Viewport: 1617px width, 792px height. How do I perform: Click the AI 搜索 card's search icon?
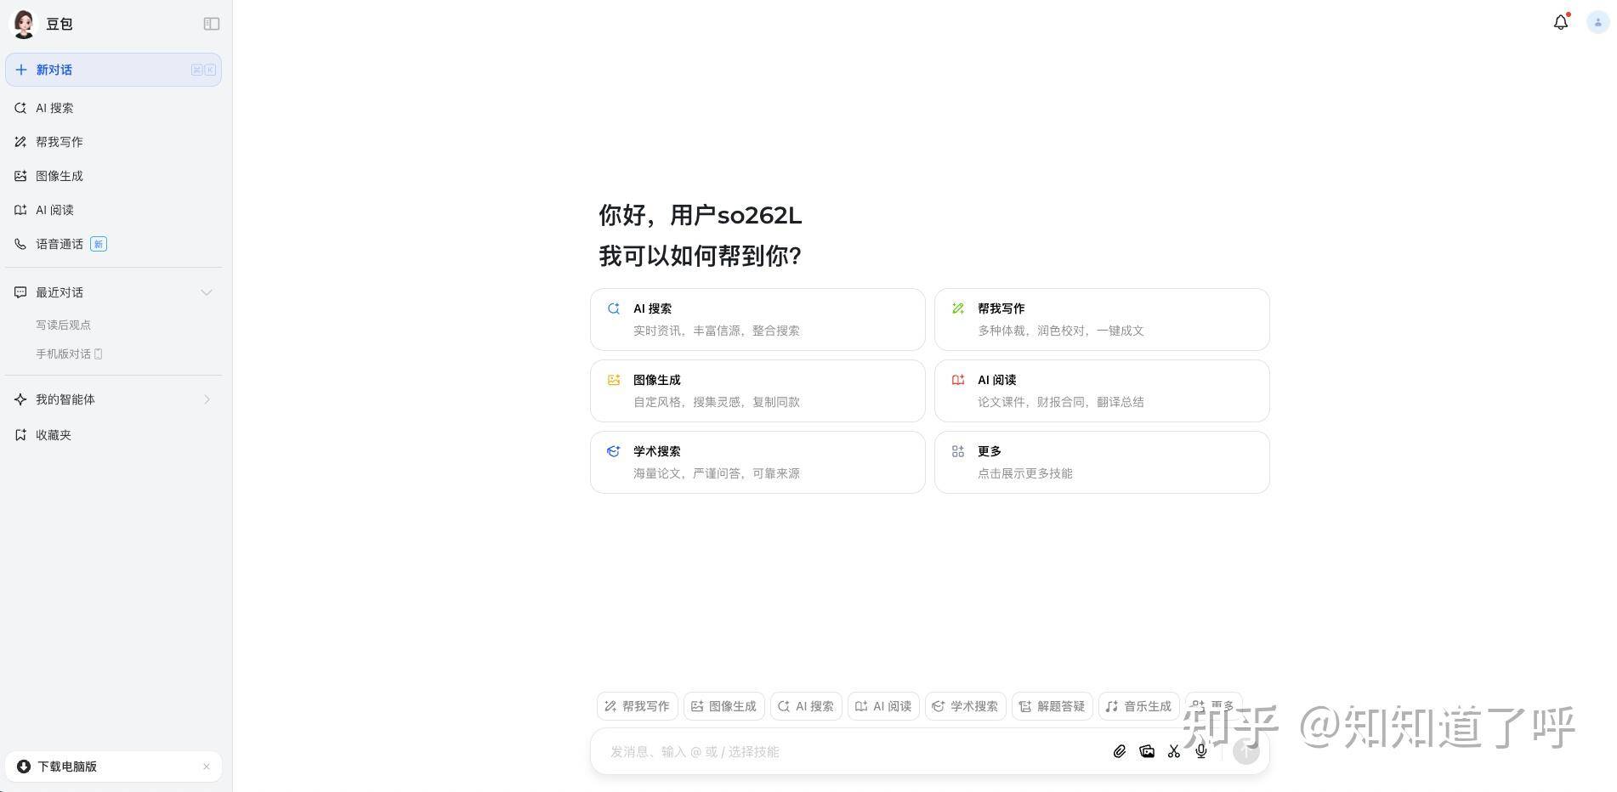(613, 308)
